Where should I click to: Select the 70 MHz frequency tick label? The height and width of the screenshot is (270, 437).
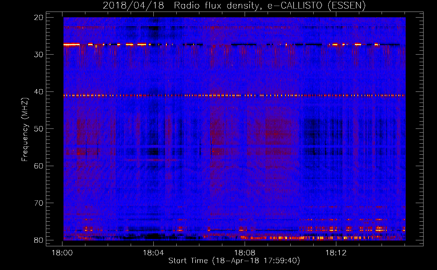pos(39,203)
